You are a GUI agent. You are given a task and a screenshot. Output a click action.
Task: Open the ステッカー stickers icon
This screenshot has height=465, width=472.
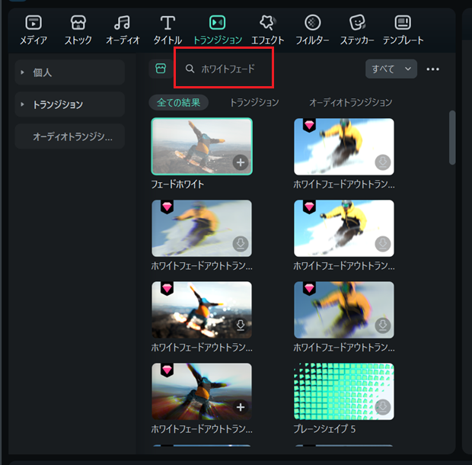pyautogui.click(x=357, y=23)
